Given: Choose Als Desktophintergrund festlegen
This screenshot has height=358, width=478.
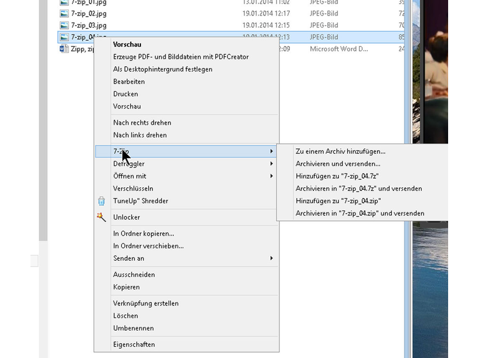Looking at the screenshot, I should point(163,69).
